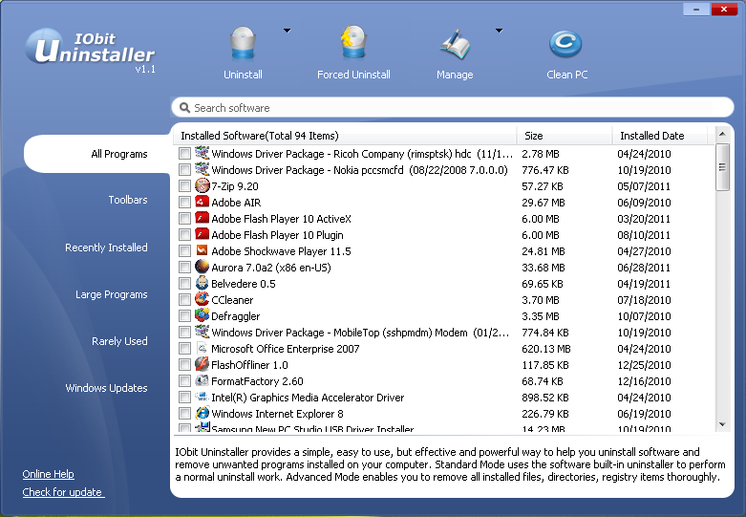This screenshot has height=517, width=746.
Task: Sort list by Installed Date header
Action: (x=660, y=136)
